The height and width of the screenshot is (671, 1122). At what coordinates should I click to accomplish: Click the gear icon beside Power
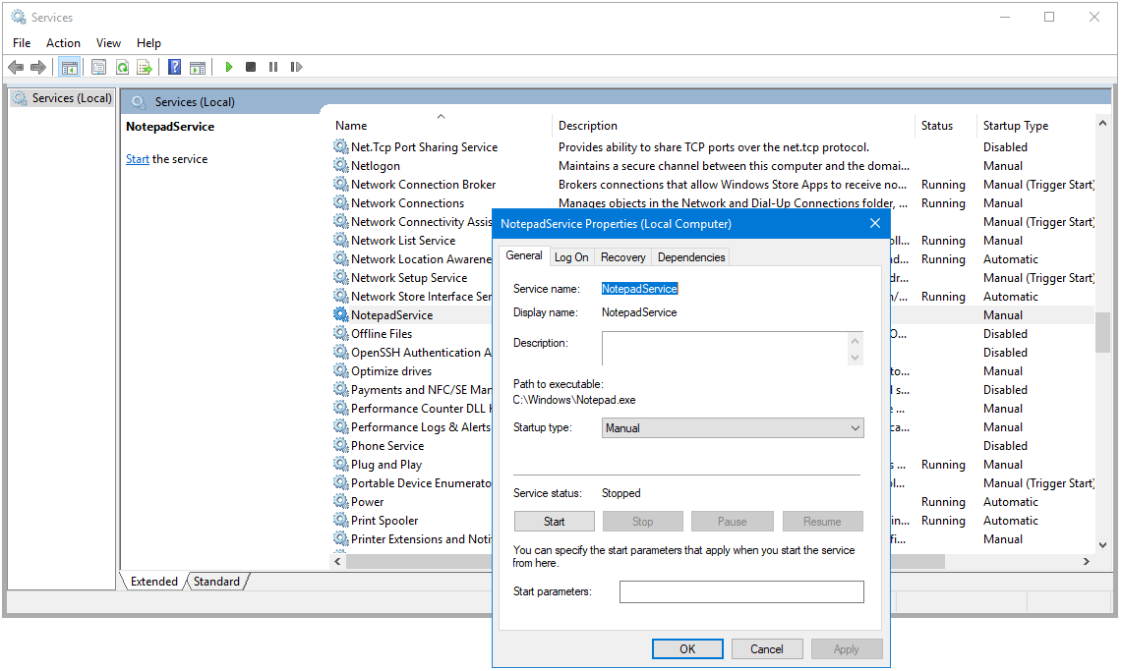[x=340, y=502]
